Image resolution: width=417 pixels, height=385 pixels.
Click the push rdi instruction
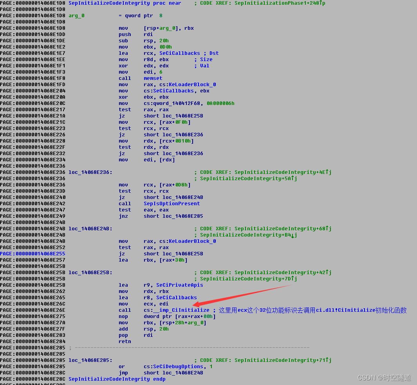coord(135,34)
